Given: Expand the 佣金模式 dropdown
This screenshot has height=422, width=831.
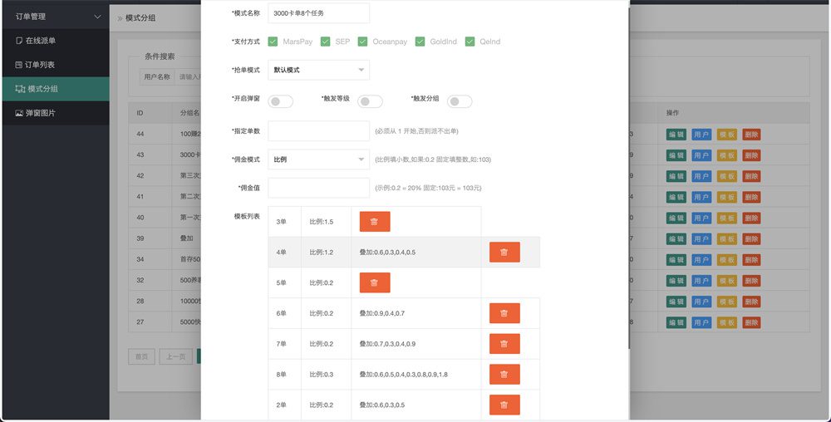Looking at the screenshot, I should coord(318,159).
